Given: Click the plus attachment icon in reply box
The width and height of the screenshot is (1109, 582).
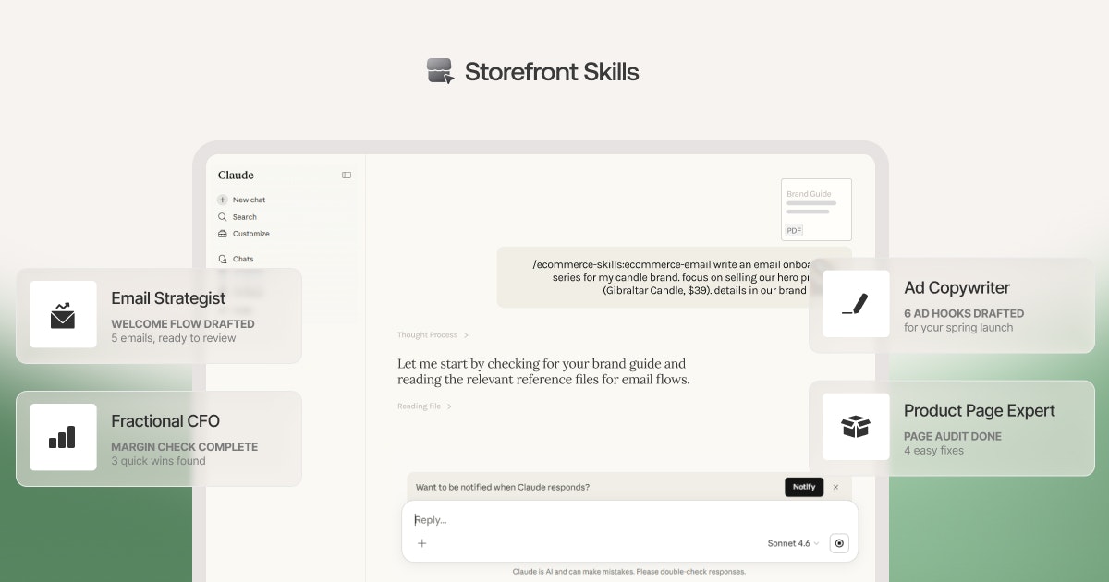Looking at the screenshot, I should [x=422, y=543].
